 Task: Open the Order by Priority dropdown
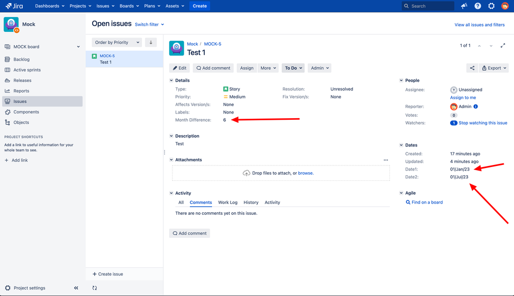point(117,43)
